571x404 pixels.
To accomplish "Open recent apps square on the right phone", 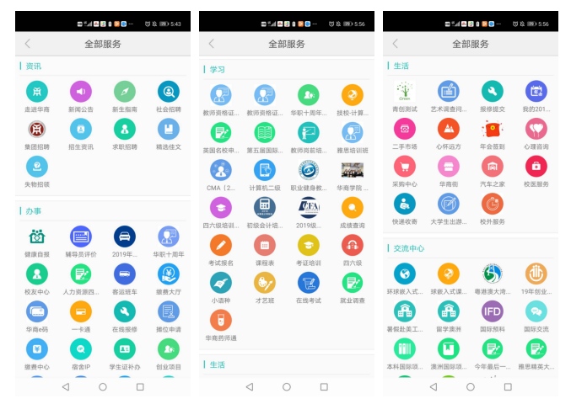I will [x=508, y=387].
